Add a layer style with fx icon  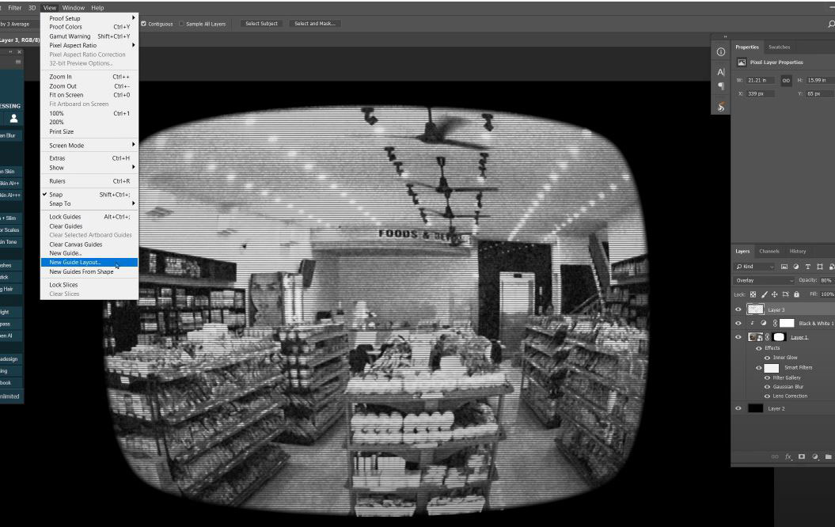tap(788, 457)
